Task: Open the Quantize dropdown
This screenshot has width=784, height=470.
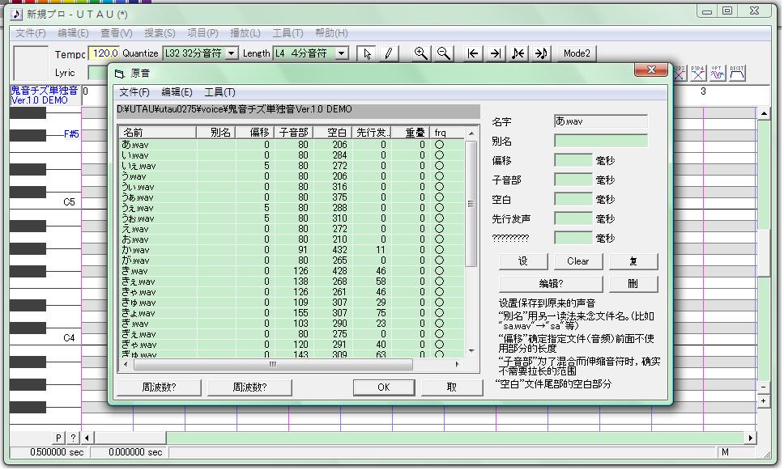Action: pyautogui.click(x=232, y=53)
